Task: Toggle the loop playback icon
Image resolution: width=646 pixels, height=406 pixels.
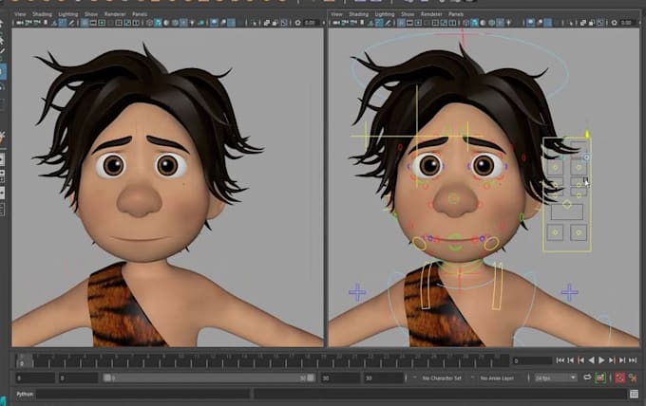Action: pos(587,378)
